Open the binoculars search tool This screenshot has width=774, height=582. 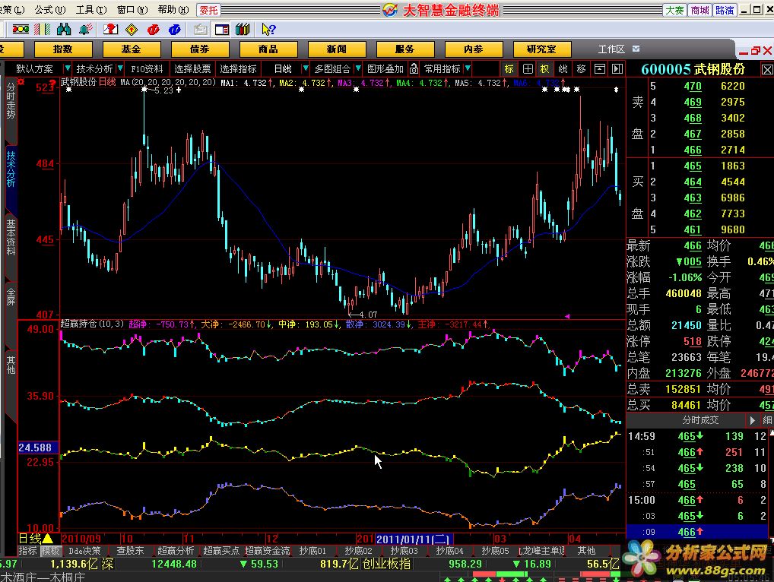pyautogui.click(x=64, y=30)
